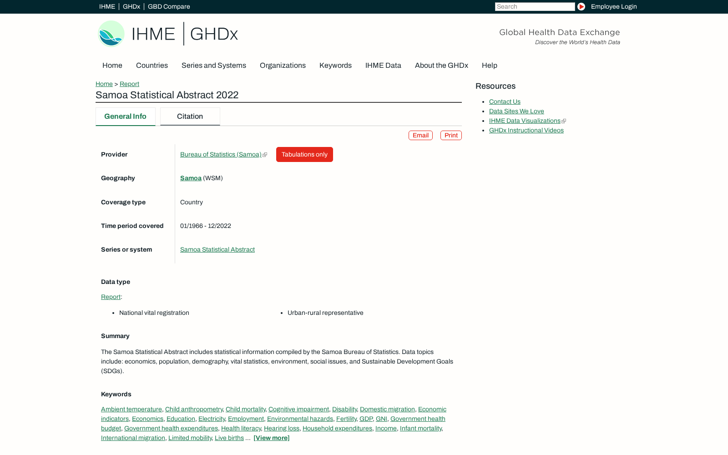Open the IHME Data menu
The image size is (728, 455).
[x=383, y=66]
